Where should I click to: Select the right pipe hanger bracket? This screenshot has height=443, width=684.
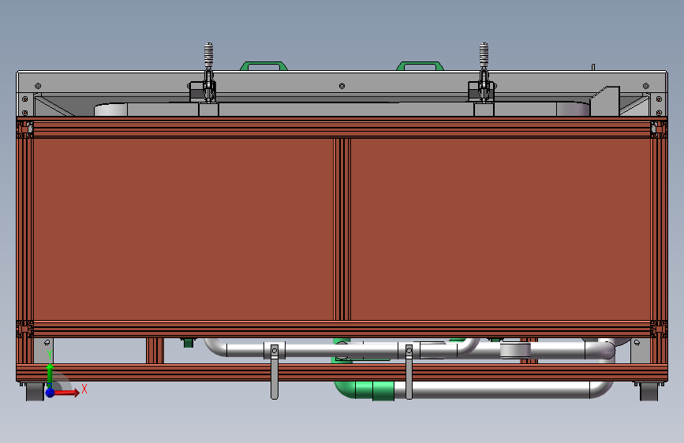tap(409, 371)
